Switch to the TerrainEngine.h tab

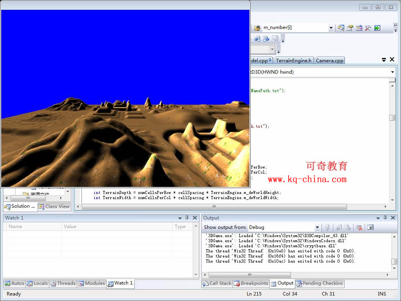pos(294,60)
